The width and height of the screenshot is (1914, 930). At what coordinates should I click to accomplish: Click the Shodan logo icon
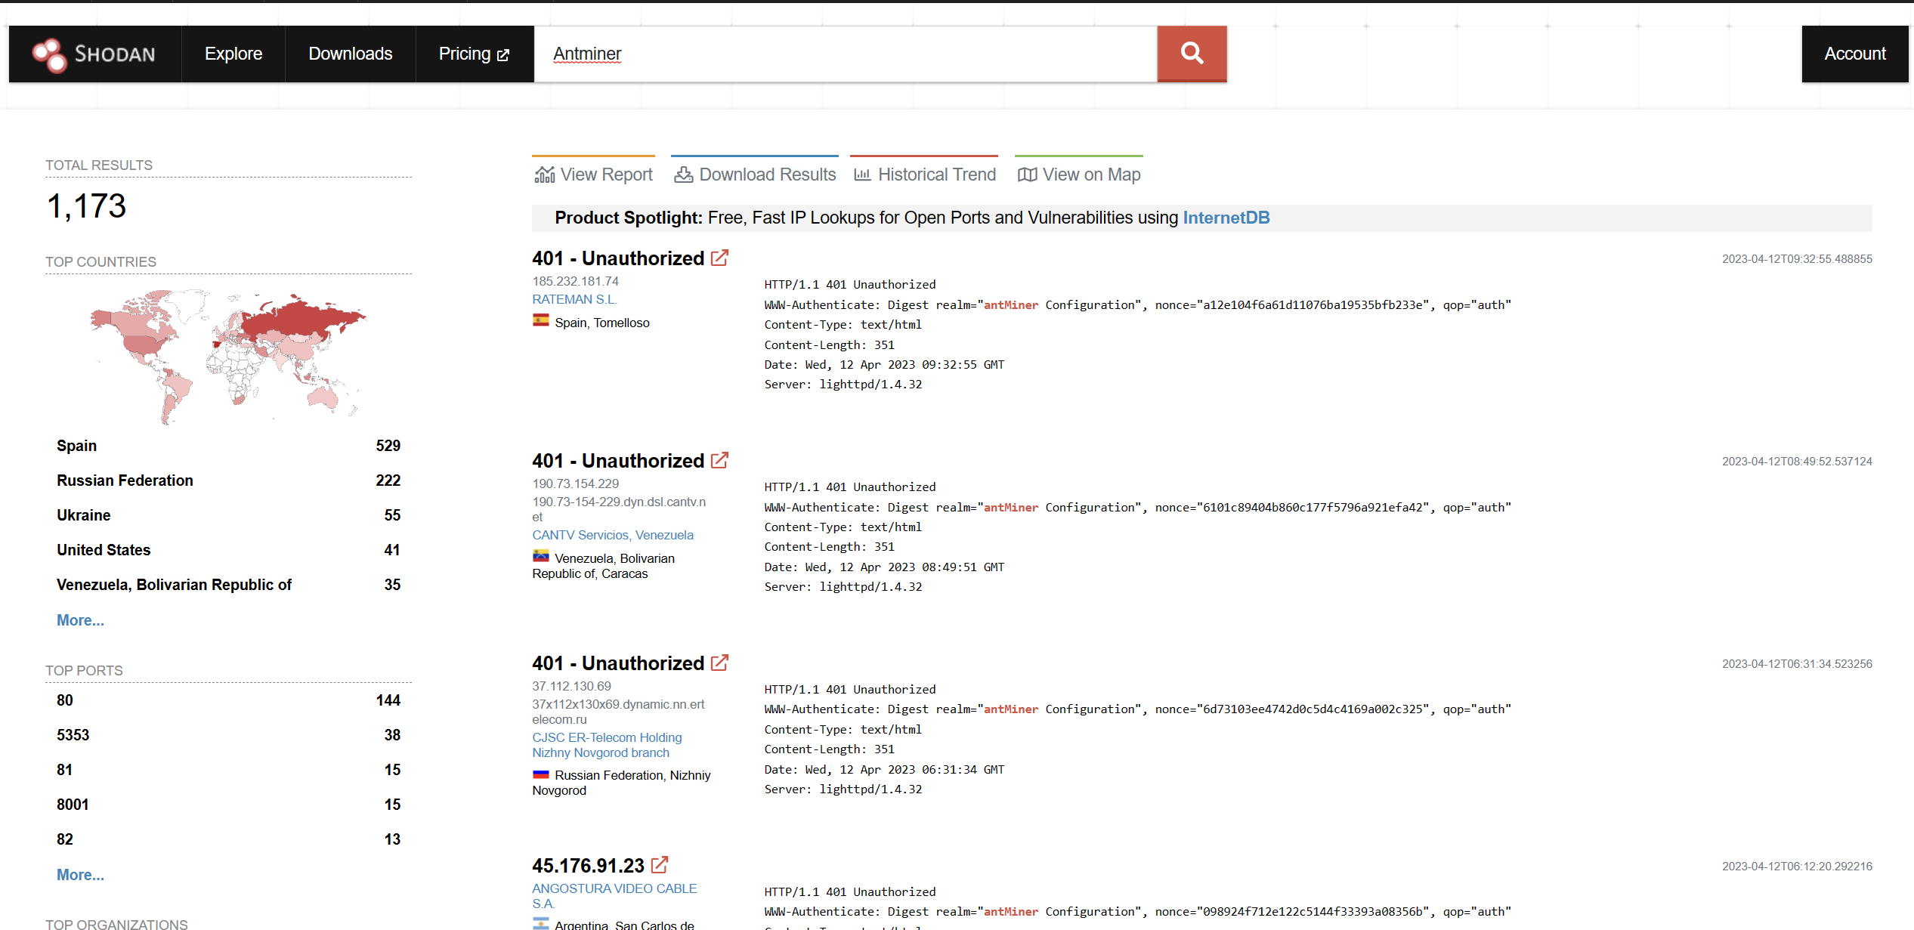[49, 54]
